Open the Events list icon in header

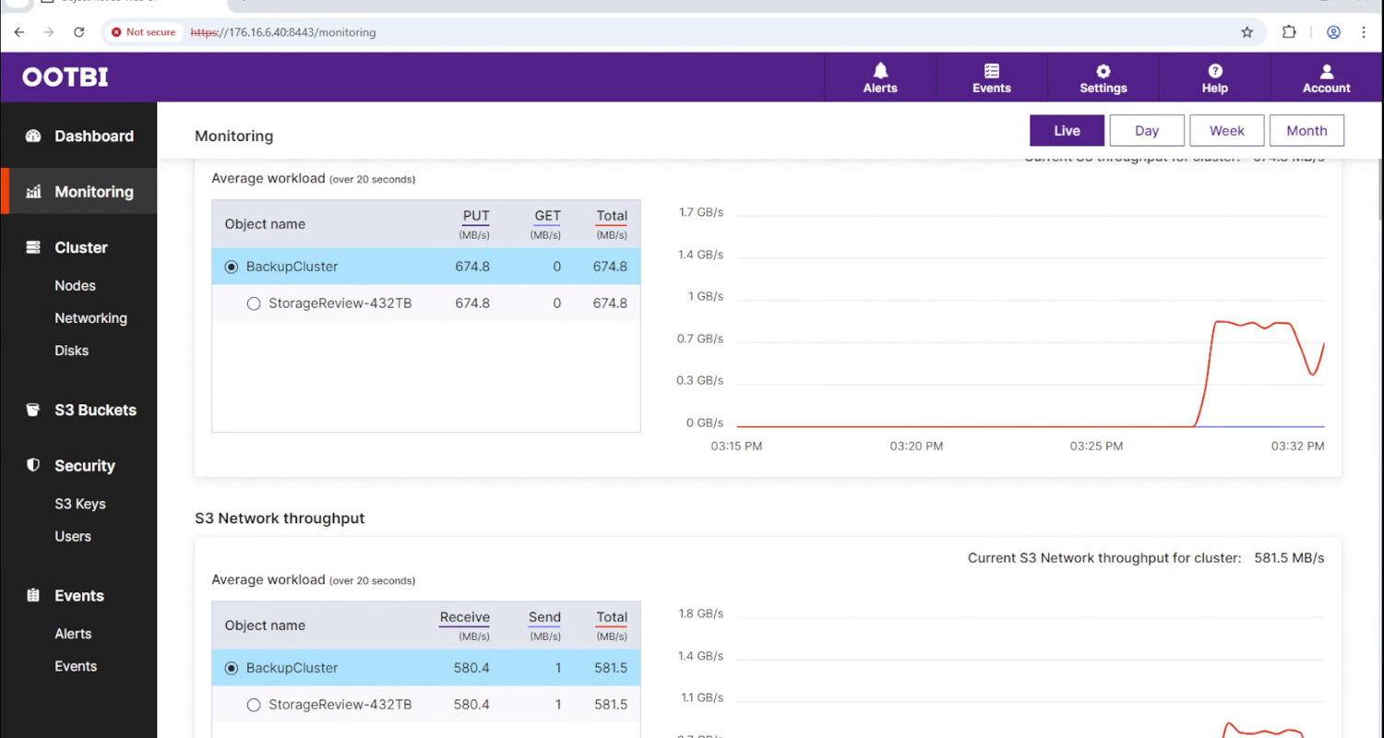click(x=992, y=71)
